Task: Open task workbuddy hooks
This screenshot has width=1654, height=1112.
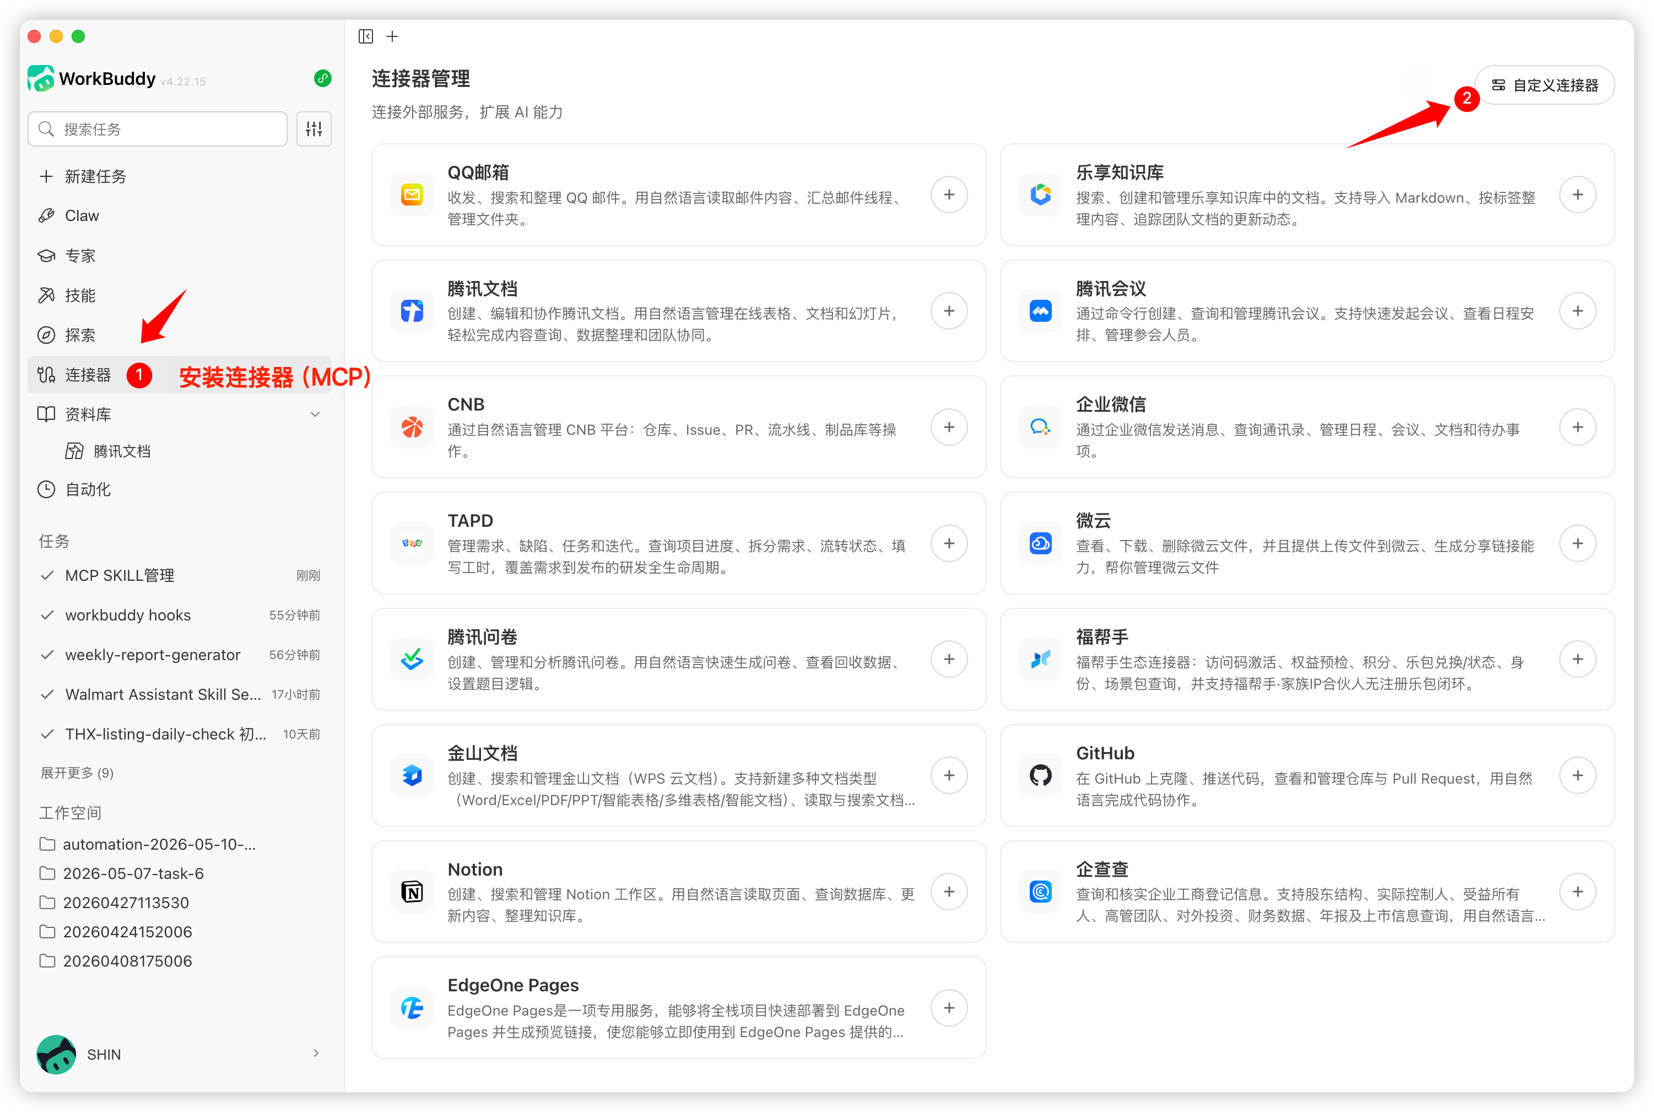Action: [x=180, y=616]
